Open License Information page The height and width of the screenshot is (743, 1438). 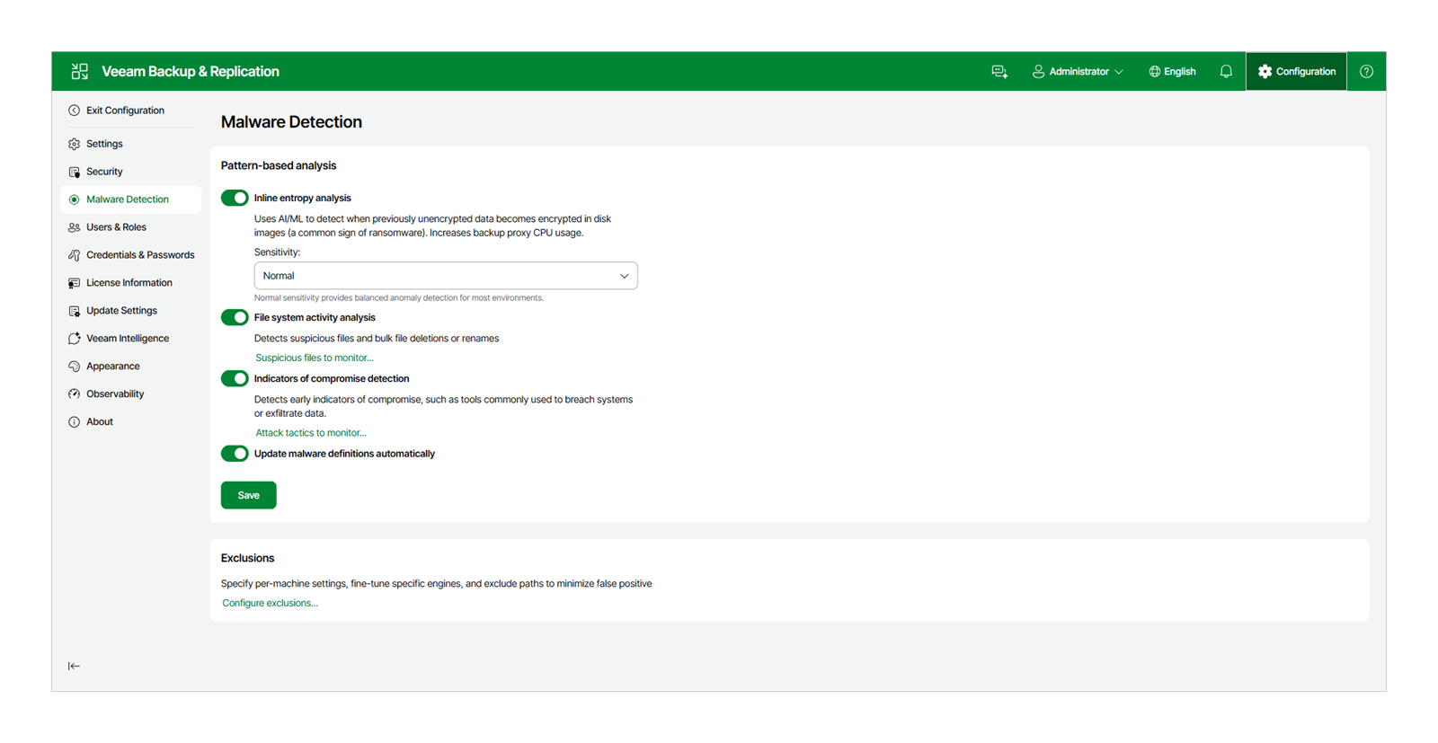click(130, 283)
